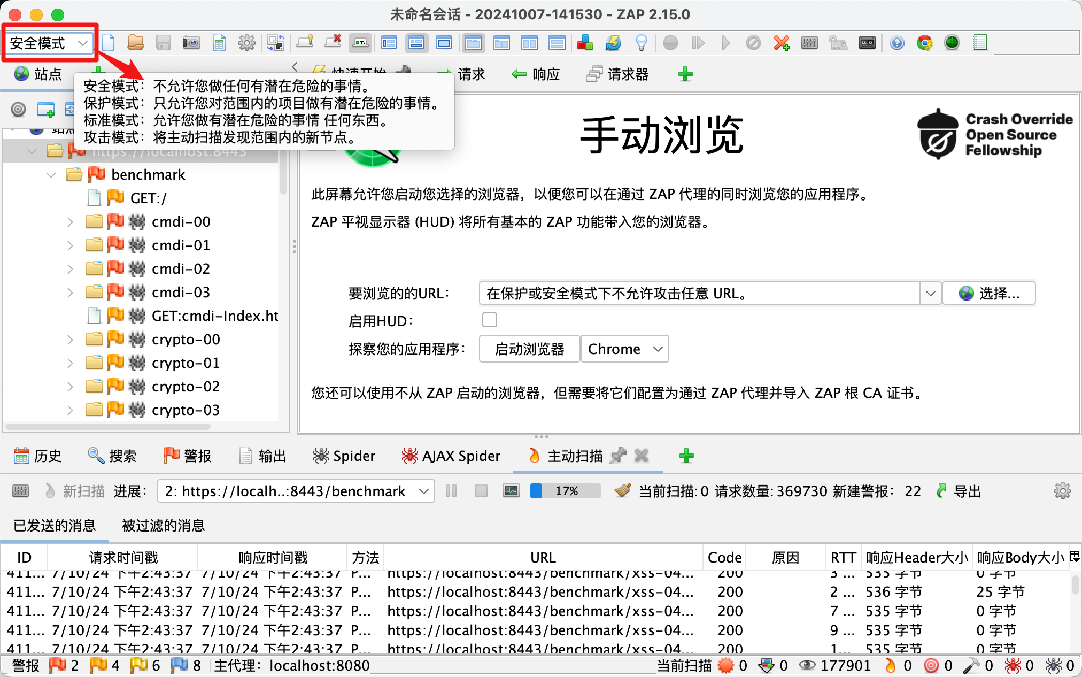Collapse the benchmark tree node
The image size is (1082, 677).
tap(51, 175)
